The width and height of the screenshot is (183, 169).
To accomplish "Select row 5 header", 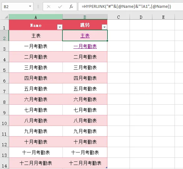I will pyautogui.click(x=4, y=67).
